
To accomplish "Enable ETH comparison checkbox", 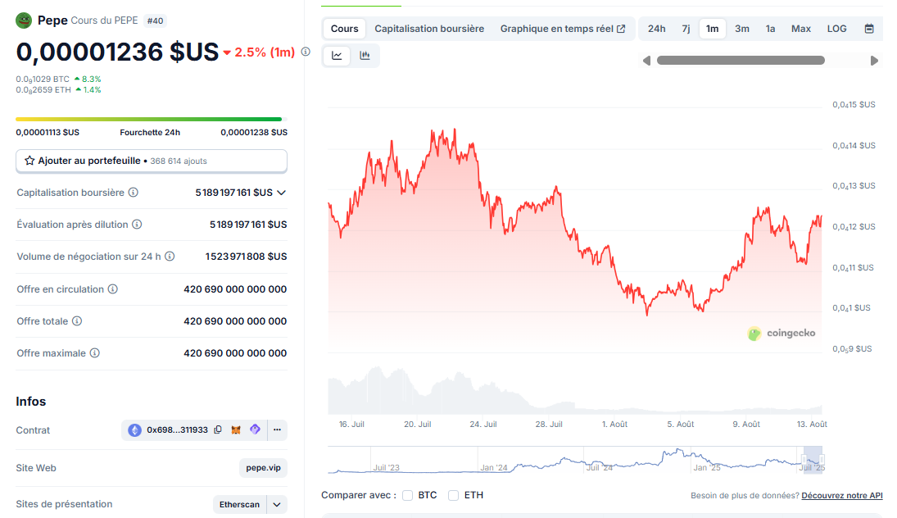I will tap(453, 495).
